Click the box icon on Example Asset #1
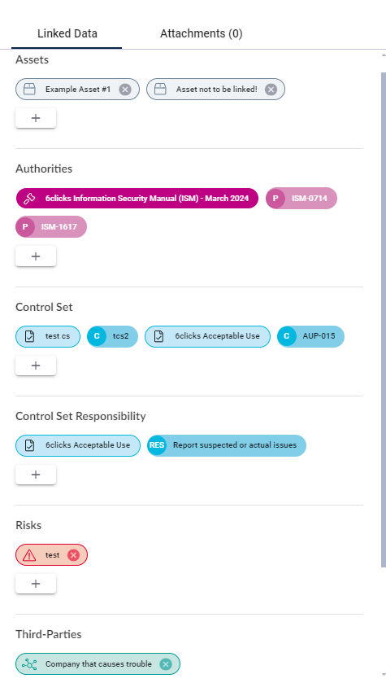The image size is (386, 683). pos(29,90)
